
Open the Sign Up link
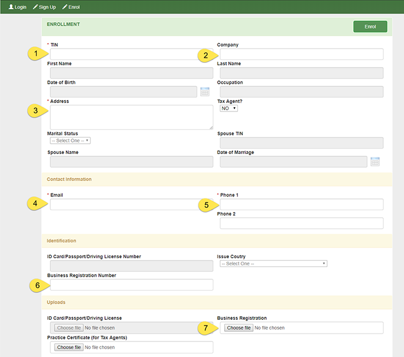(x=44, y=7)
